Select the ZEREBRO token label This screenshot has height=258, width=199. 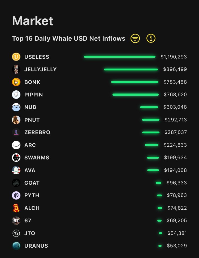point(37,132)
